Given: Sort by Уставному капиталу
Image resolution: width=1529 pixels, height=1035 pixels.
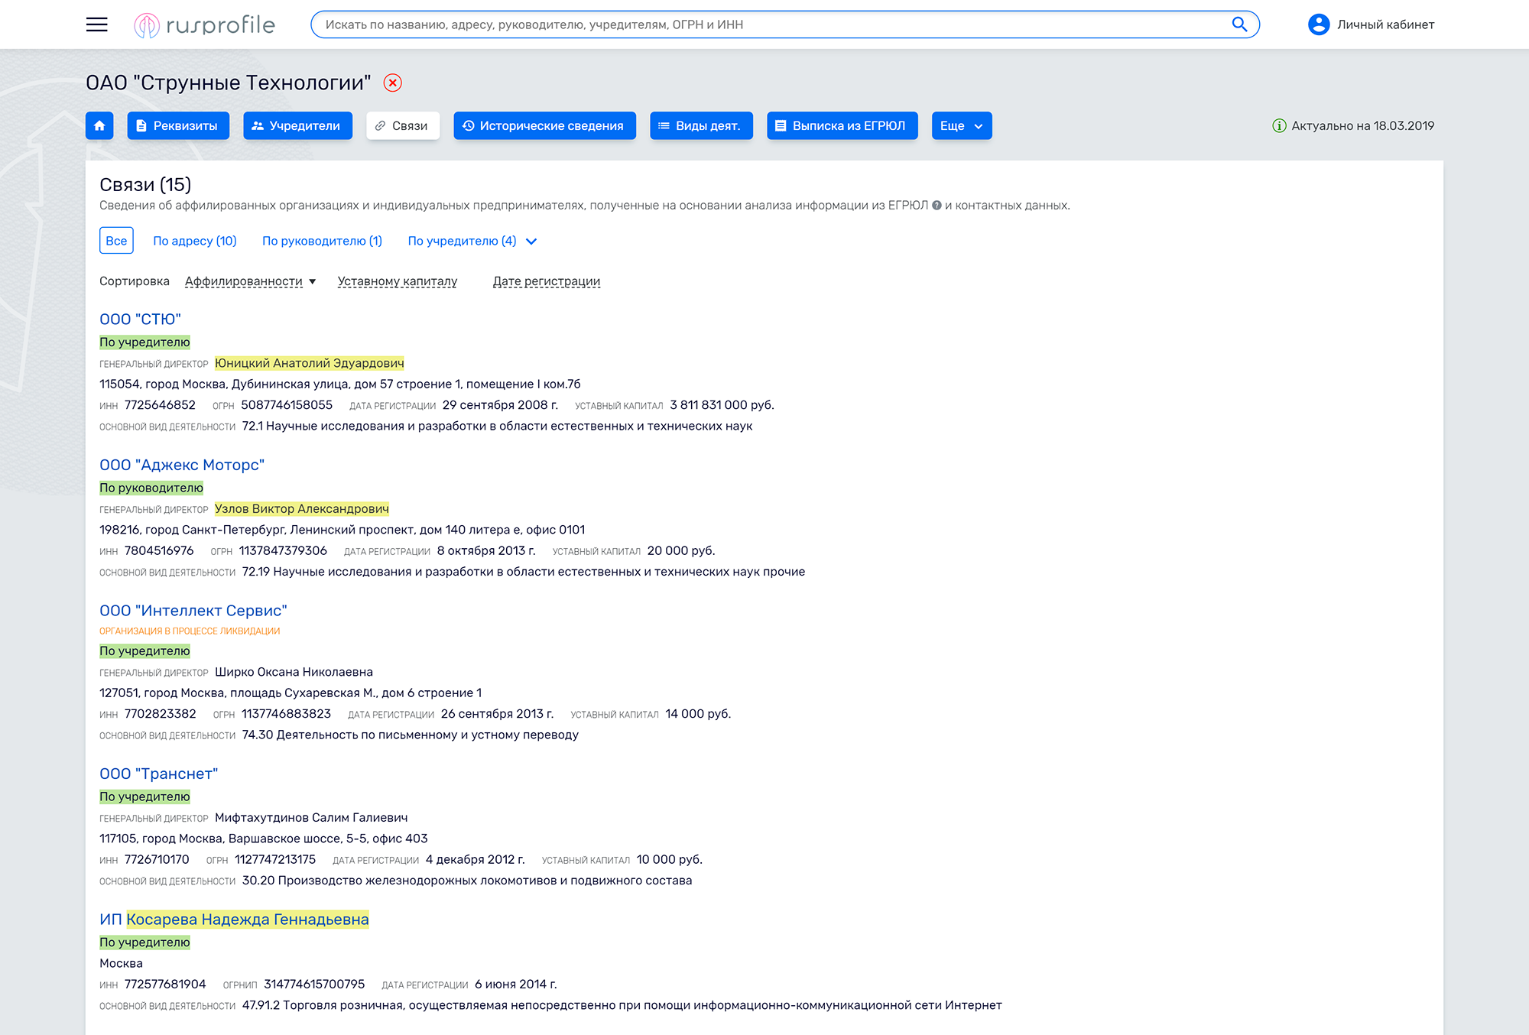Looking at the screenshot, I should pos(398,281).
